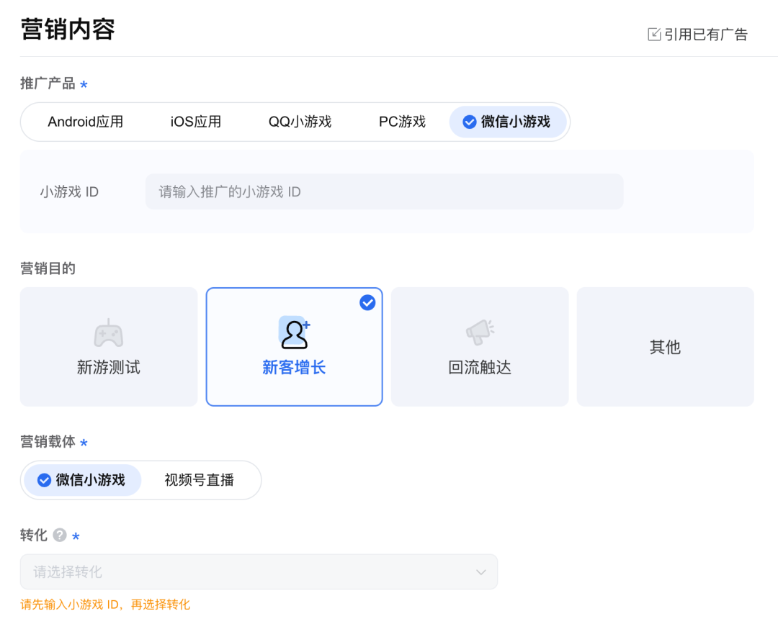
Task: Open the 请选择转化 dropdown
Action: pyautogui.click(x=259, y=572)
